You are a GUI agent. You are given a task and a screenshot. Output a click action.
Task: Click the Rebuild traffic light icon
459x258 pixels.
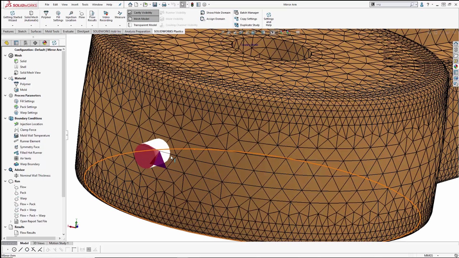[192, 5]
